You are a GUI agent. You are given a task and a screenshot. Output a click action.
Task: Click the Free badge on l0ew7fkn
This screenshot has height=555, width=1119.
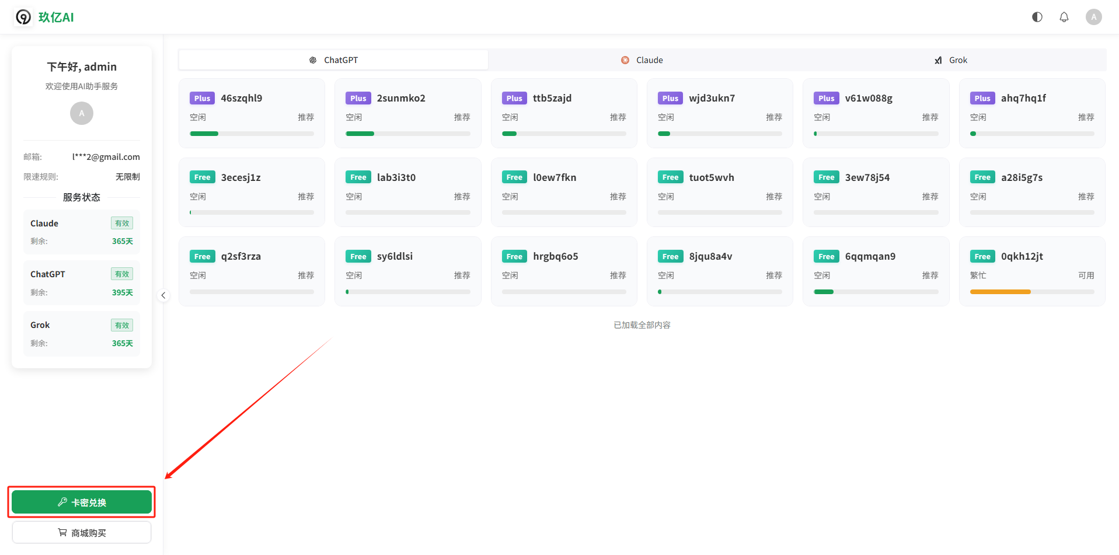point(514,177)
